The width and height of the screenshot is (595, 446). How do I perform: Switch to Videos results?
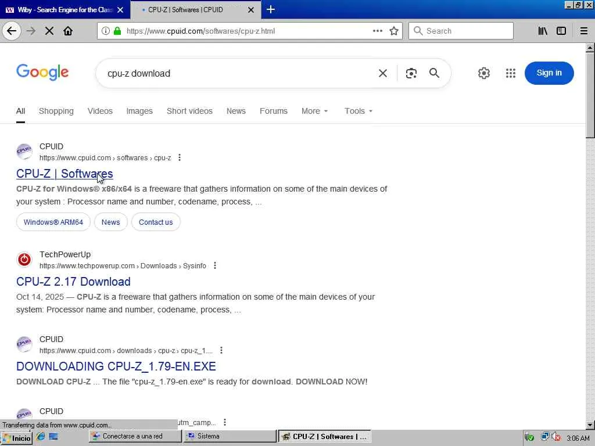[x=100, y=111]
